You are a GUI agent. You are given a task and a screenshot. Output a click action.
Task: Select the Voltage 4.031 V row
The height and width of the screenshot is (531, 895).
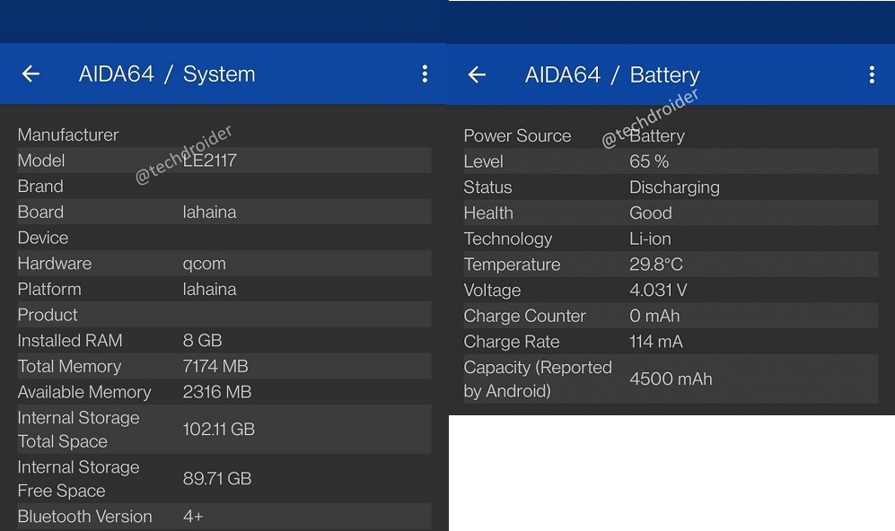(x=670, y=291)
